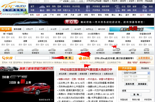
Task: Click the 跑车 sports car icon
Action: coord(133,50)
